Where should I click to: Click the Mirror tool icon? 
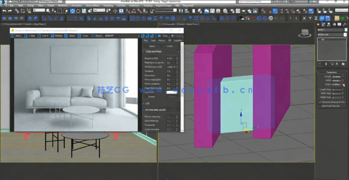[181, 11]
